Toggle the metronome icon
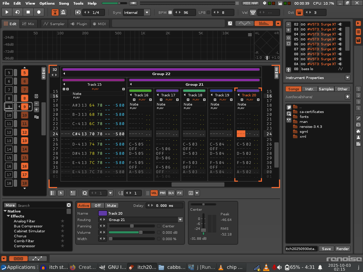The height and width of the screenshot is (272, 363). pos(63,12)
